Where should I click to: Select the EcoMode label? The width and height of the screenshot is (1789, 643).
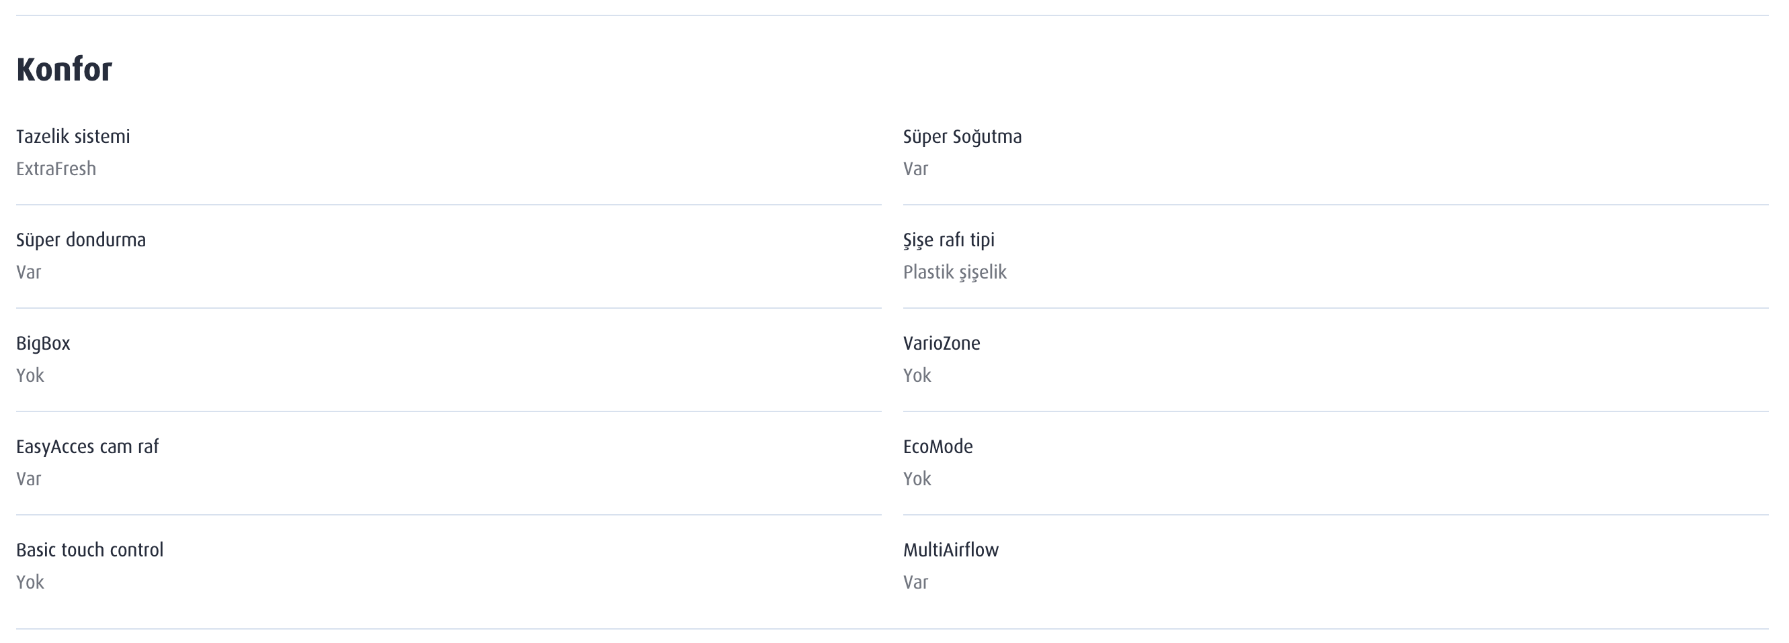pos(938,447)
